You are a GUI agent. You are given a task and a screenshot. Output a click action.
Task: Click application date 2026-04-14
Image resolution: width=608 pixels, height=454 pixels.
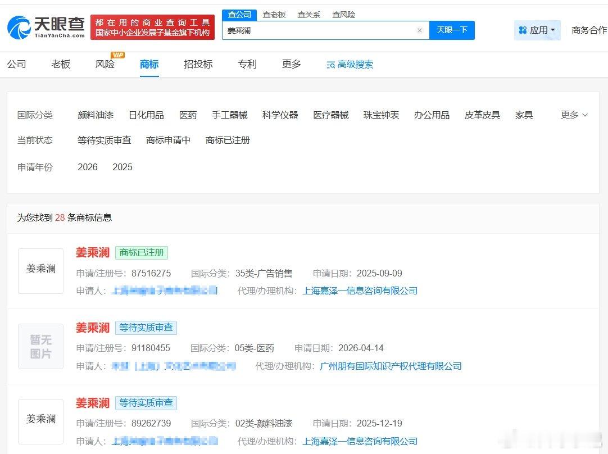click(x=361, y=348)
